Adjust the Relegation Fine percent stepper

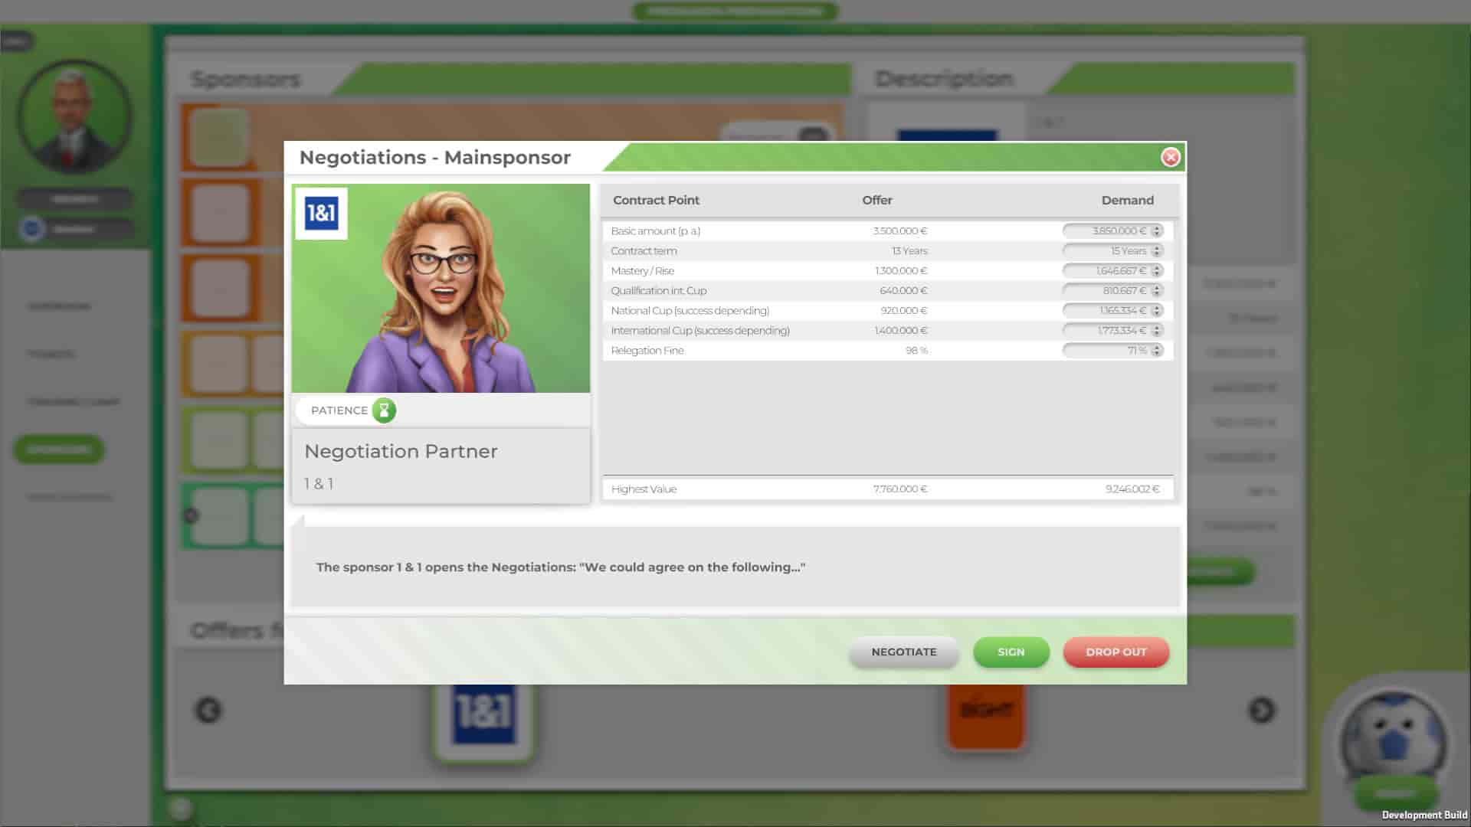[x=1157, y=350]
